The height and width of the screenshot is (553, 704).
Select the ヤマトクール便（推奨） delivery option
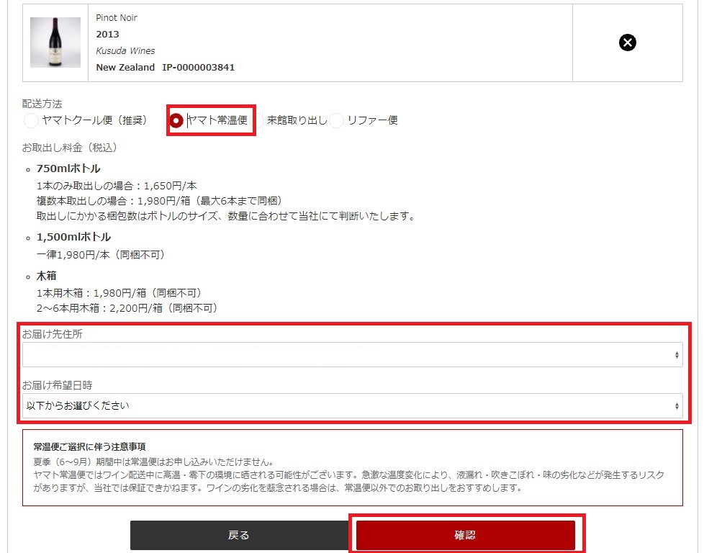[31, 121]
